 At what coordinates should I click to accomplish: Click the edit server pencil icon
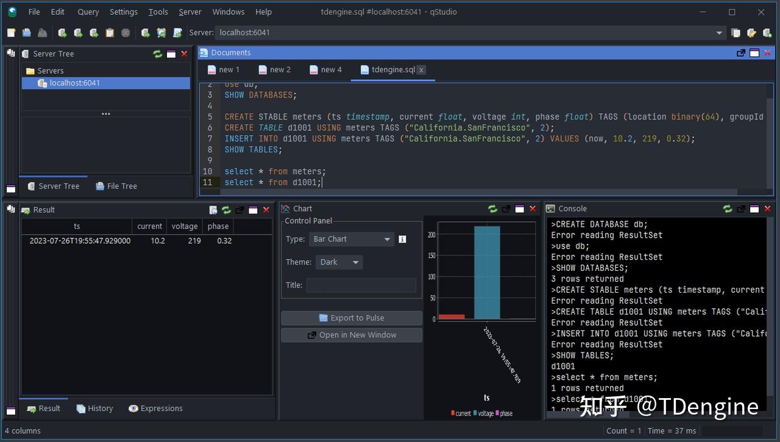click(751, 33)
